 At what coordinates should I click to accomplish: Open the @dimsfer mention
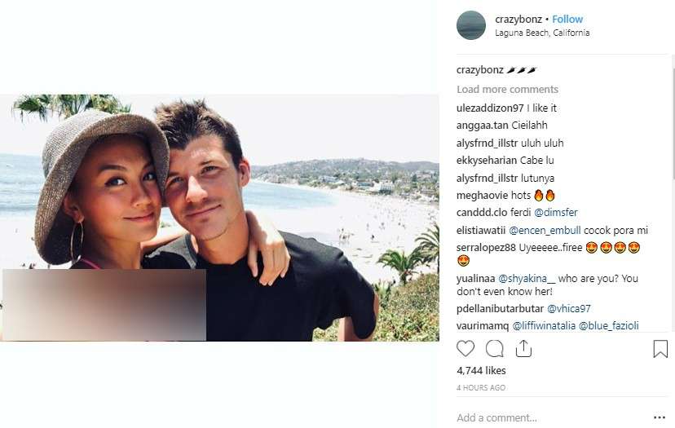tap(556, 212)
